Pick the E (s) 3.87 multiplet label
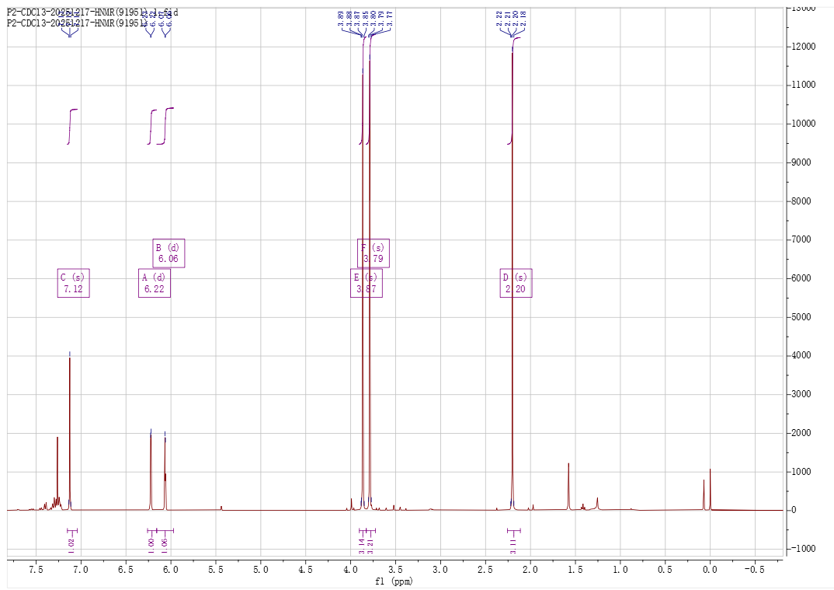834x590 pixels. (366, 283)
